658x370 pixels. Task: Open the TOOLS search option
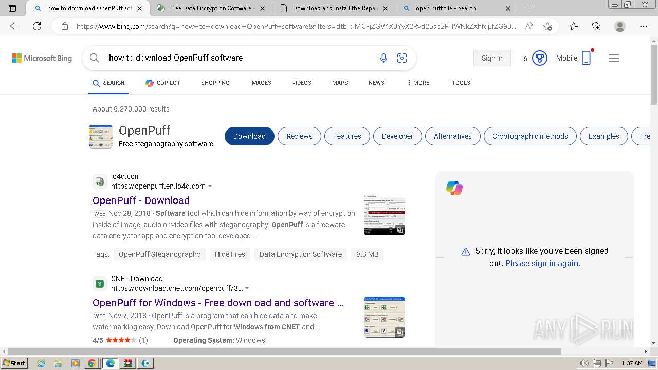tap(461, 83)
